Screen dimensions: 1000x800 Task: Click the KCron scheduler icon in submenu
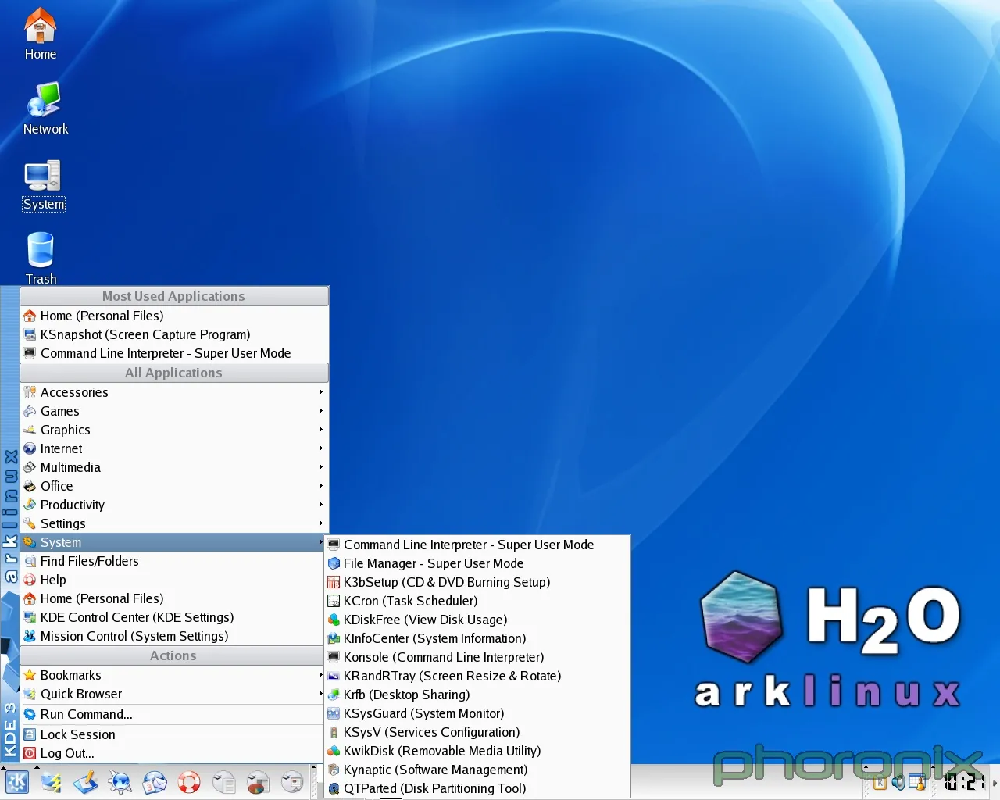[x=334, y=601]
